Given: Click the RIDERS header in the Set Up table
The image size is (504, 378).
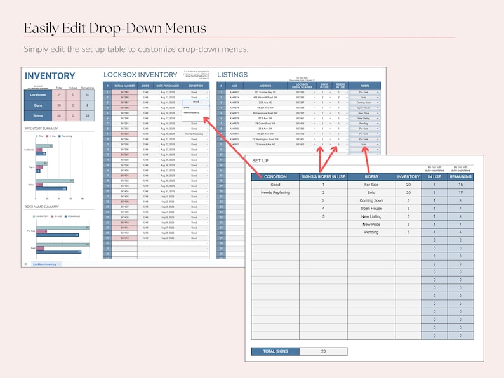Looking at the screenshot, I should pyautogui.click(x=371, y=177).
